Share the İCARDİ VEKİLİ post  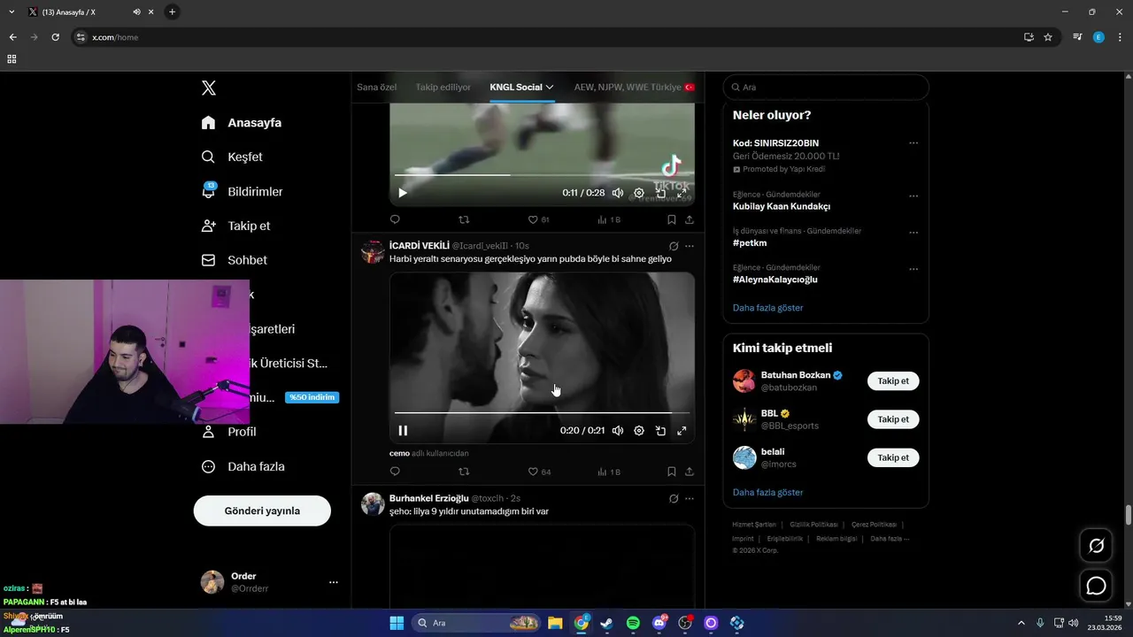click(x=690, y=472)
